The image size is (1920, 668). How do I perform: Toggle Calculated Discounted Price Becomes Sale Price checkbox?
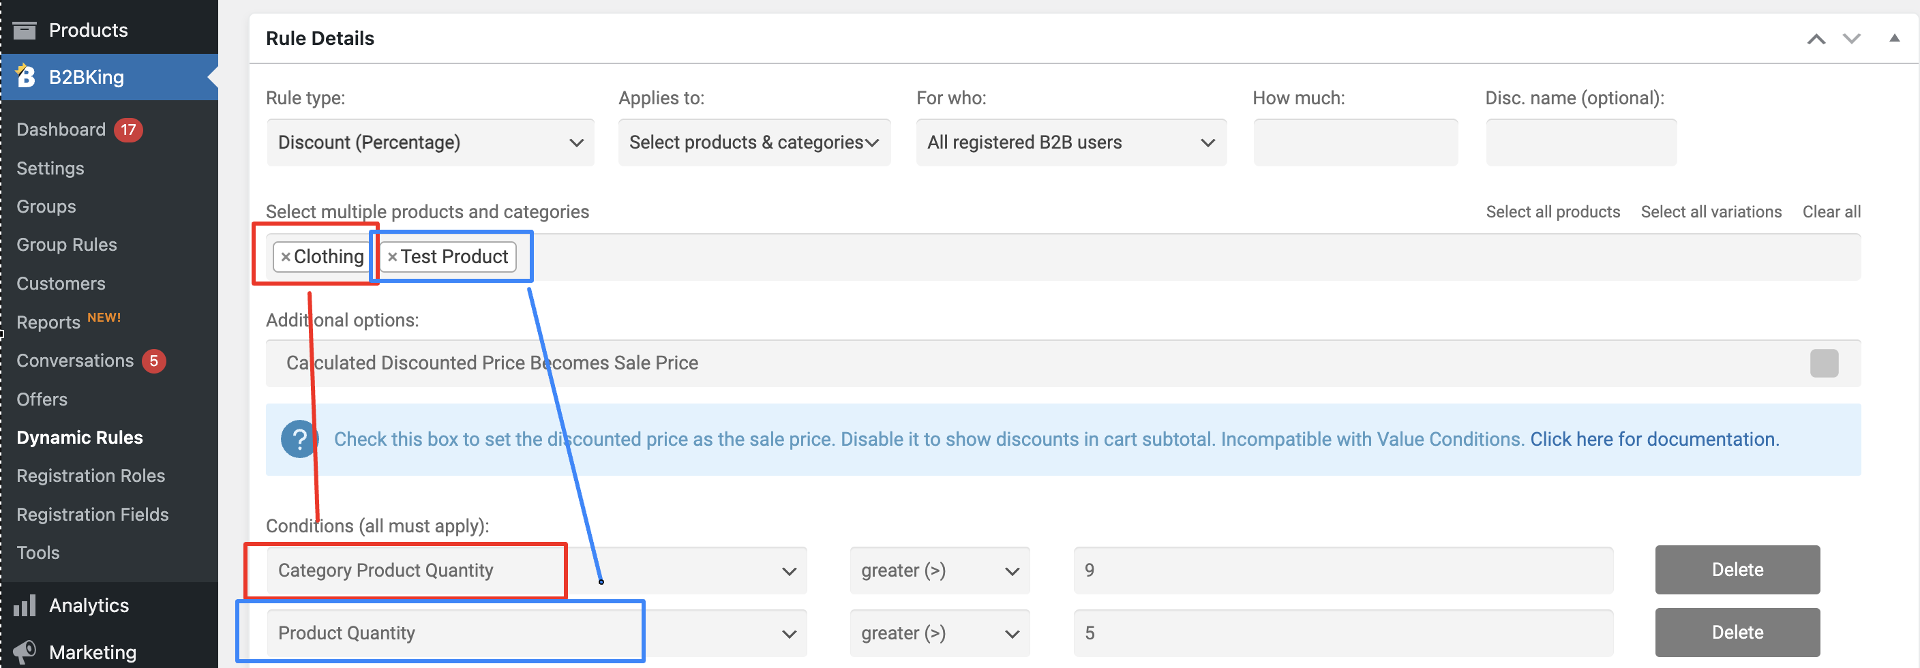[1824, 363]
